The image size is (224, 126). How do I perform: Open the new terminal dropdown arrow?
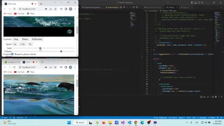point(210,97)
